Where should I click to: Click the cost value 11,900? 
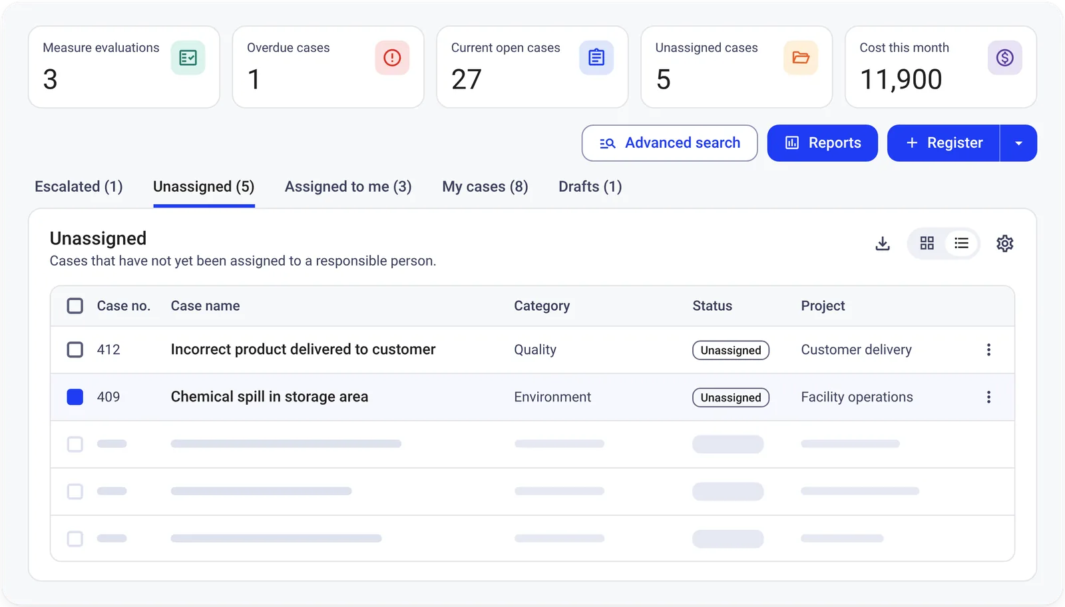(x=901, y=80)
